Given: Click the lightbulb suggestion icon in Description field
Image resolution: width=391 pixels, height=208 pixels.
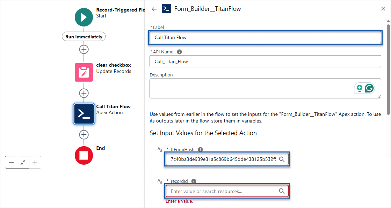Looking at the screenshot, I should 360,88.
